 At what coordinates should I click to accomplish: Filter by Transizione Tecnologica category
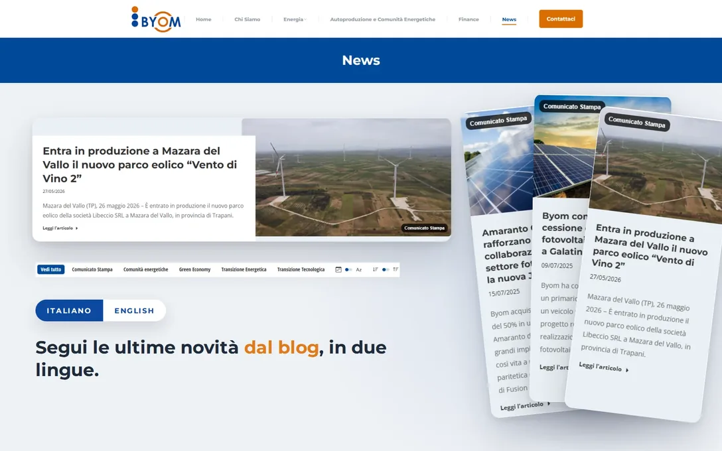301,269
